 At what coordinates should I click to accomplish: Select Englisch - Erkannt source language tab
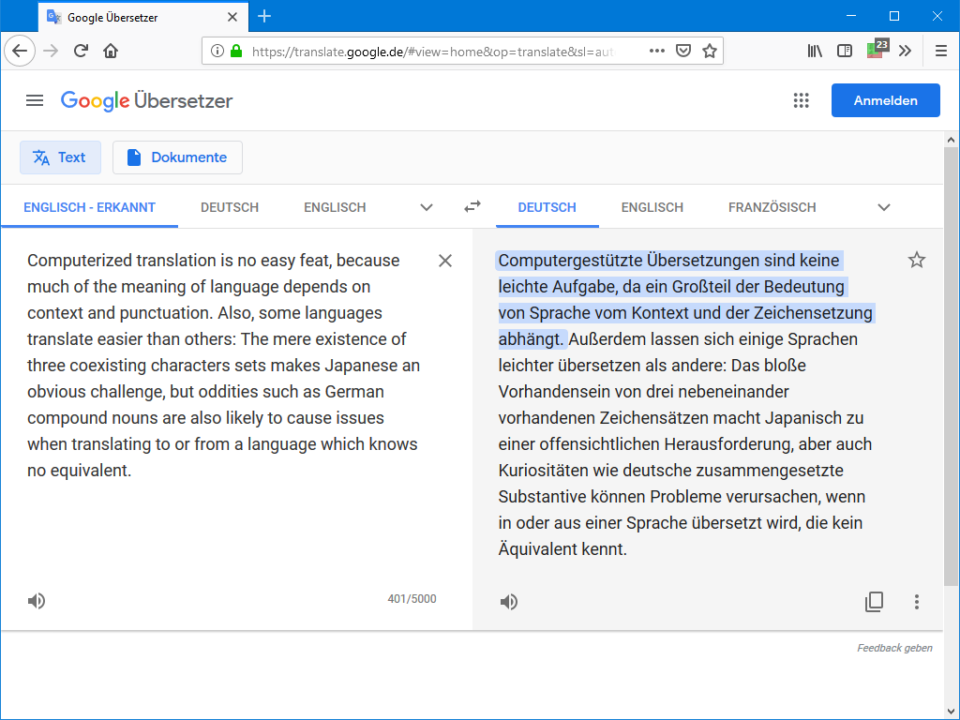(x=89, y=207)
